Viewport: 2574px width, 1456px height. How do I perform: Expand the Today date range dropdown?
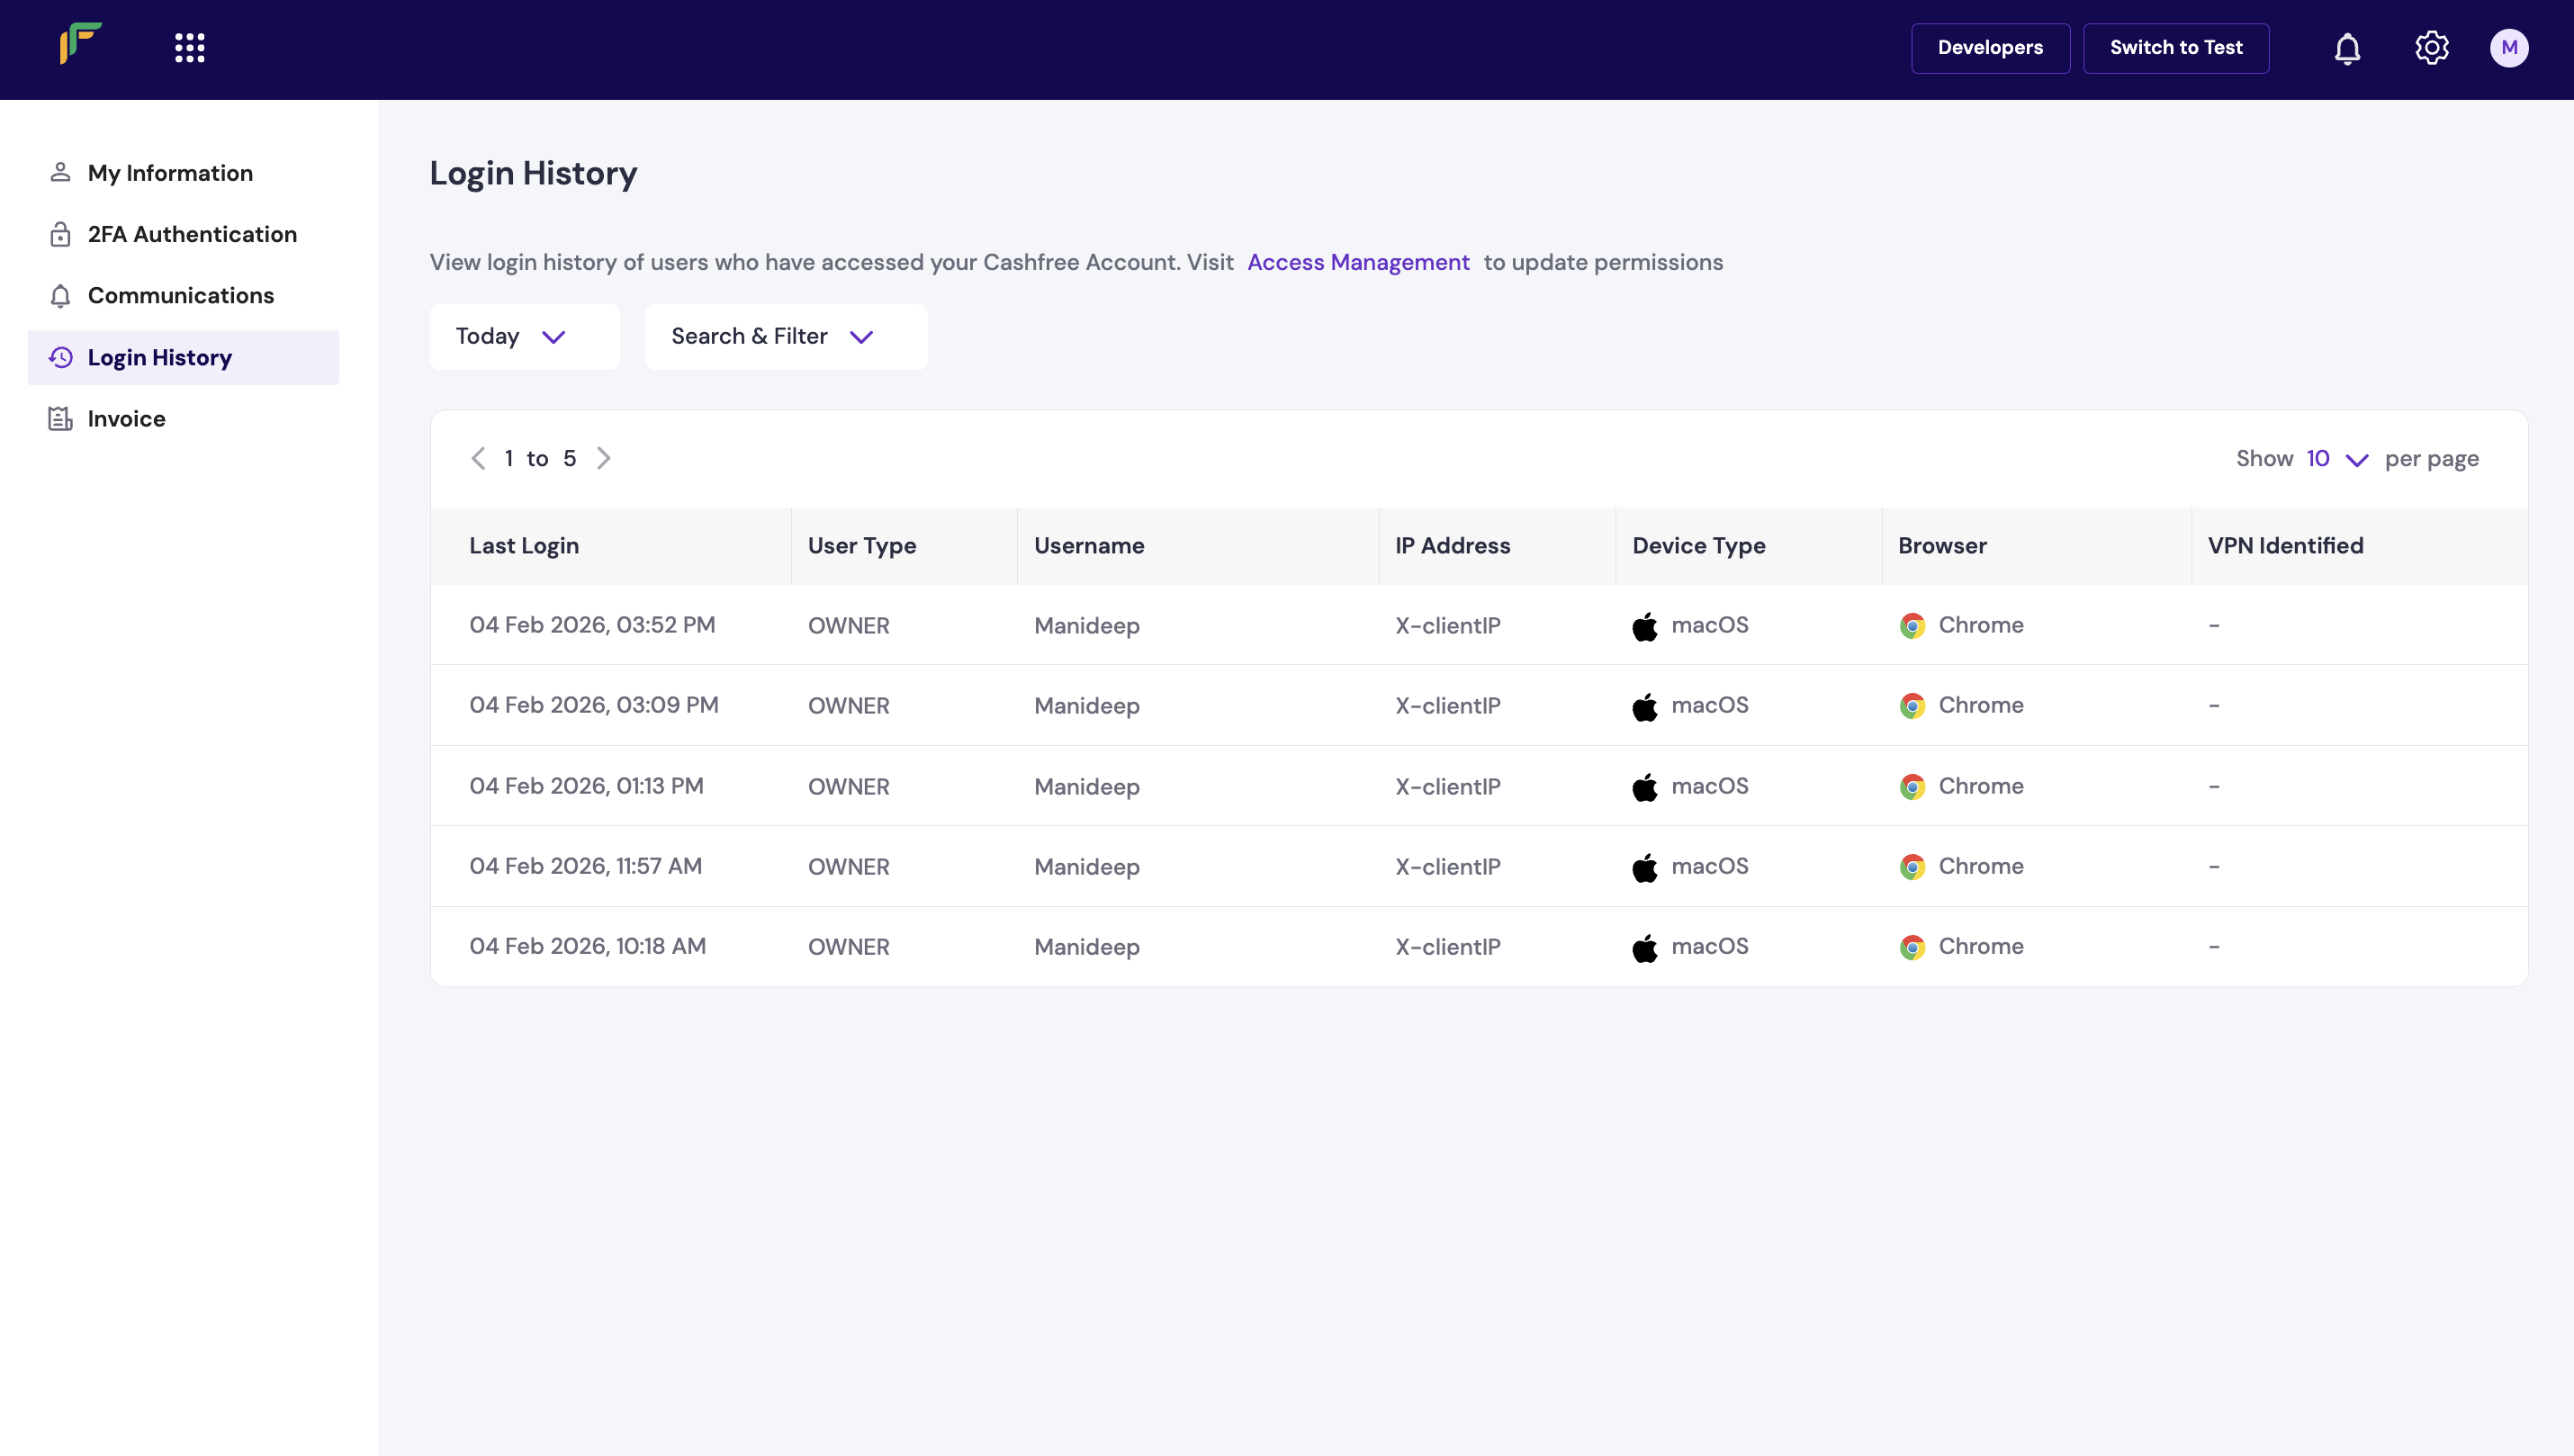(525, 337)
